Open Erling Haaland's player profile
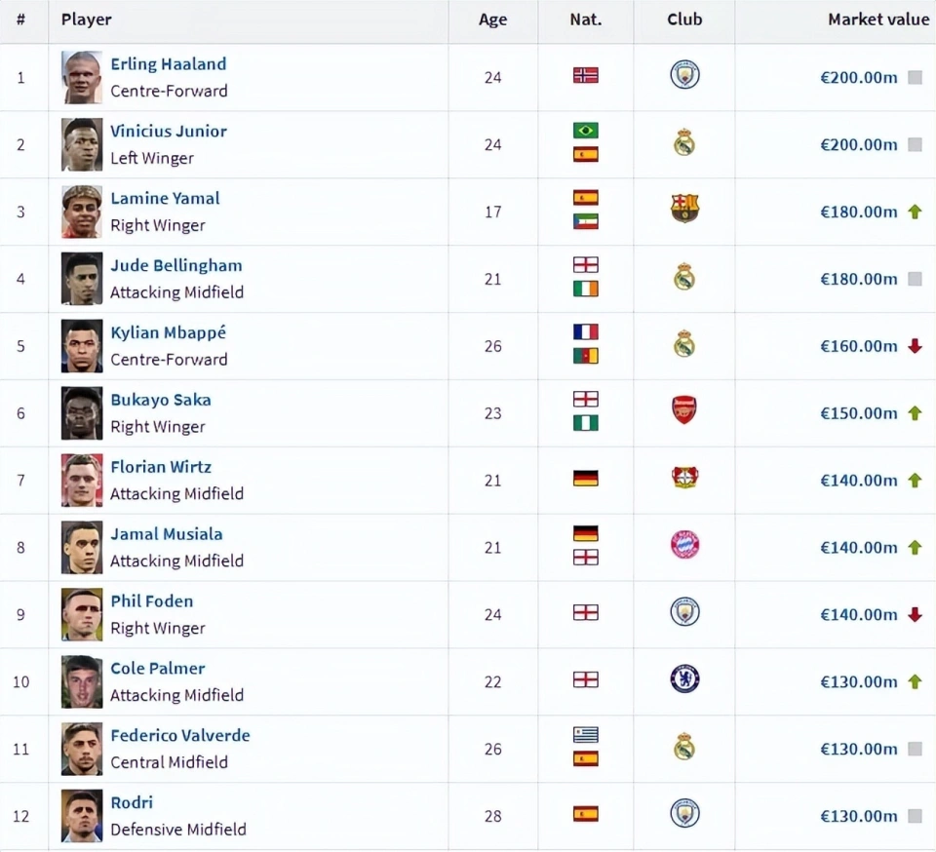The image size is (936, 852). coord(168,64)
